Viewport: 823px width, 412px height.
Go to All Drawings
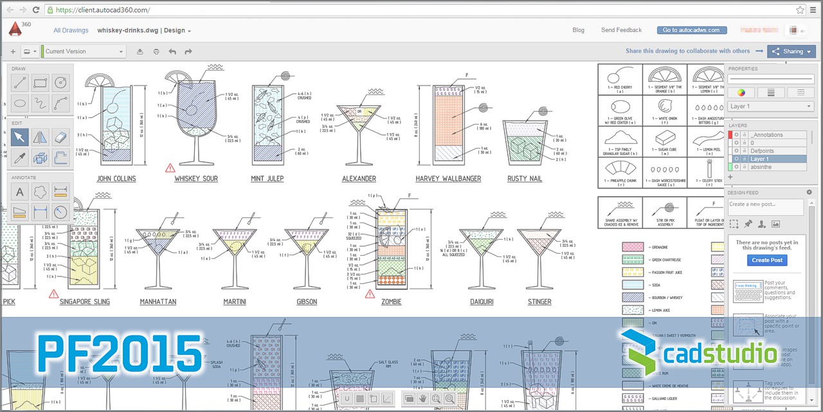[x=71, y=30]
